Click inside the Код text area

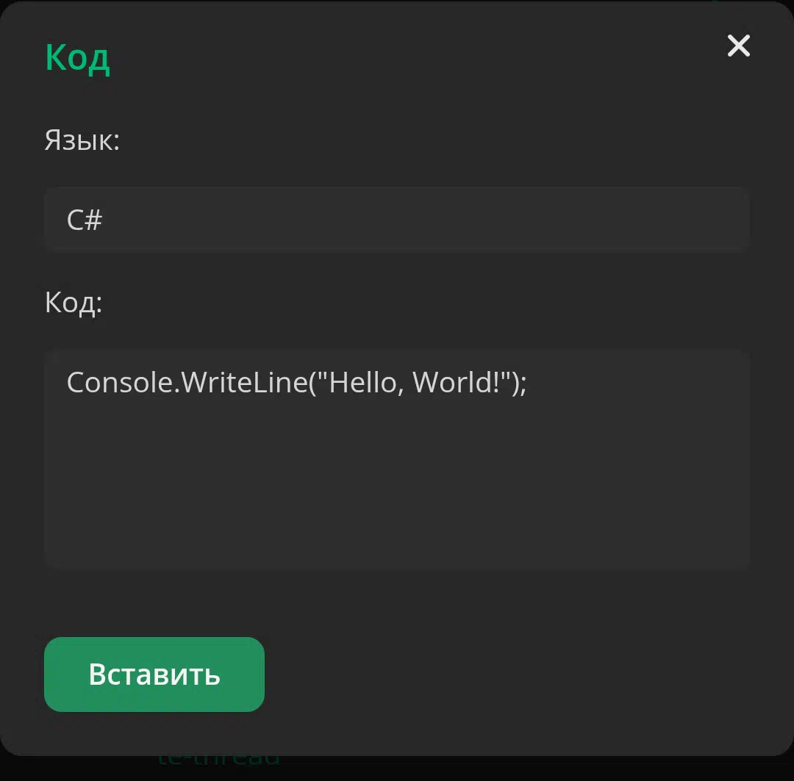396,460
